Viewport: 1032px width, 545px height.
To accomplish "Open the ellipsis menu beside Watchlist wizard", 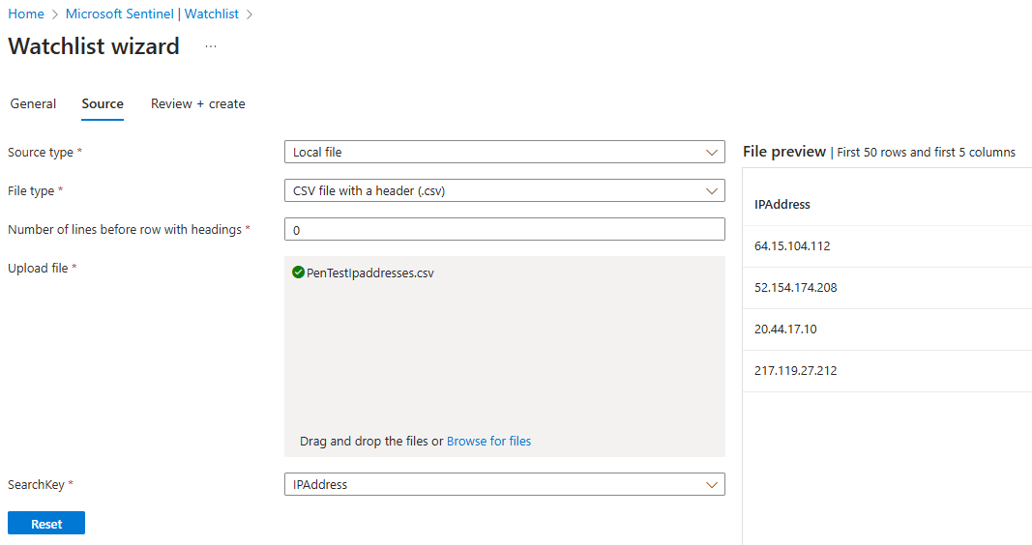I will pos(211,46).
